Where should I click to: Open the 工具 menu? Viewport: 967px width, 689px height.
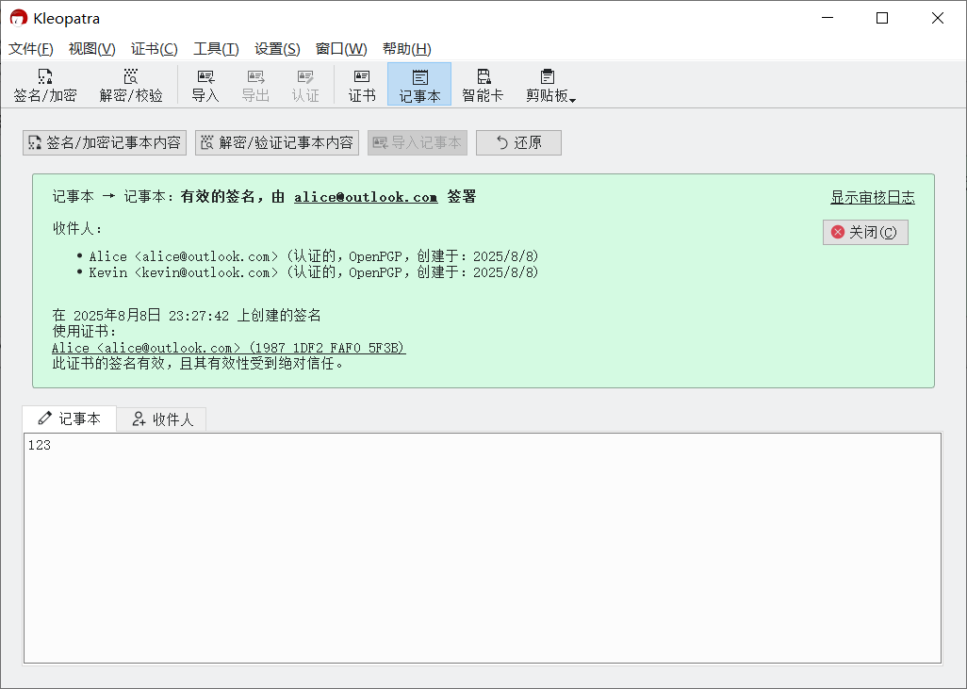pos(215,48)
